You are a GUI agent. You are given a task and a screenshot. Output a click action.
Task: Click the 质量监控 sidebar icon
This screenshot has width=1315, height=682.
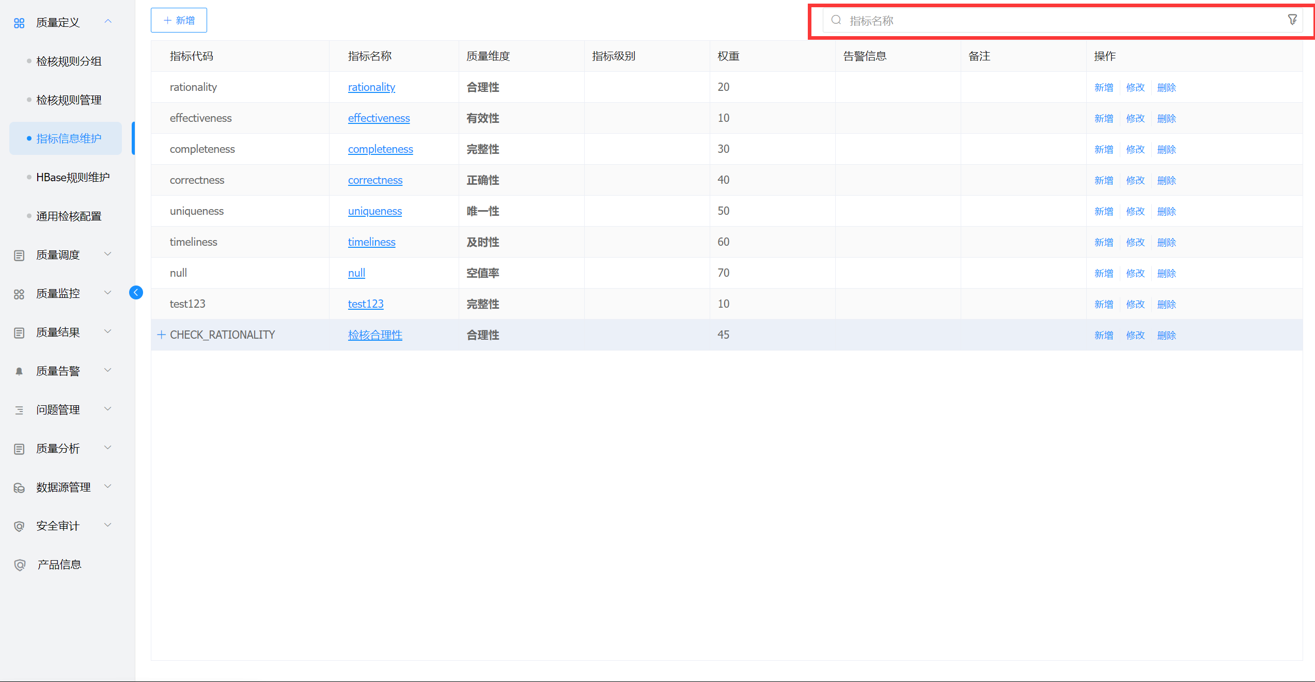19,294
